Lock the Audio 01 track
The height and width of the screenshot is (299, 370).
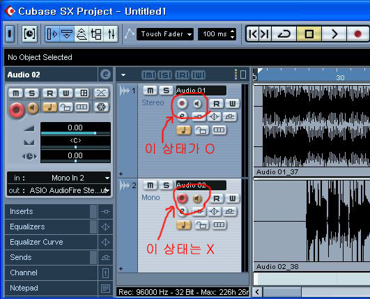201,130
